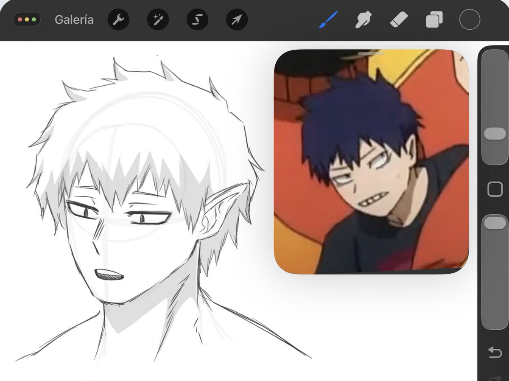Click the brush size slider handle
Image resolution: width=509 pixels, height=381 pixels.
pos(495,134)
